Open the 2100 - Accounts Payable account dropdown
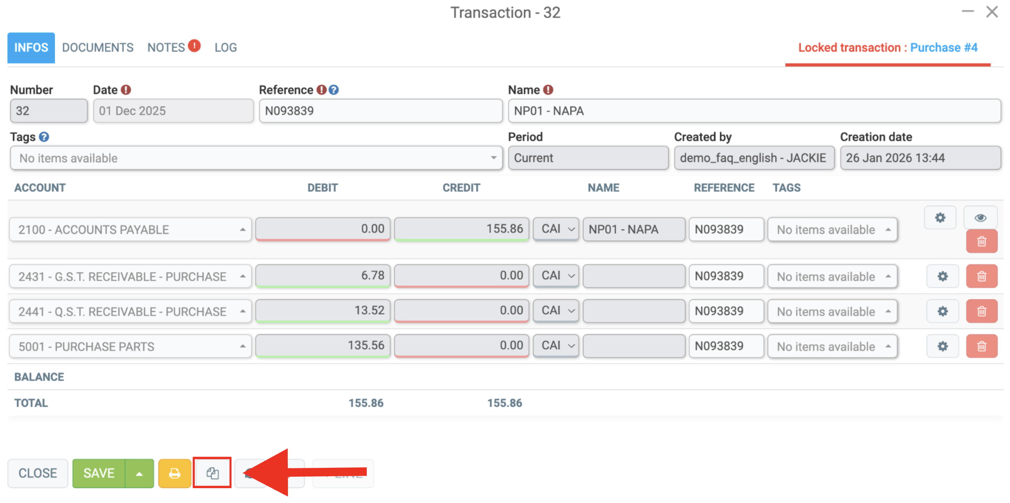Viewport: 1010px width, 503px height. click(x=130, y=229)
